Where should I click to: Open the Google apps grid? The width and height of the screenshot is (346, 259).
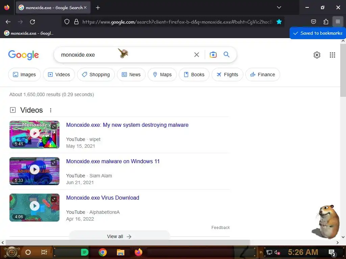[332, 55]
